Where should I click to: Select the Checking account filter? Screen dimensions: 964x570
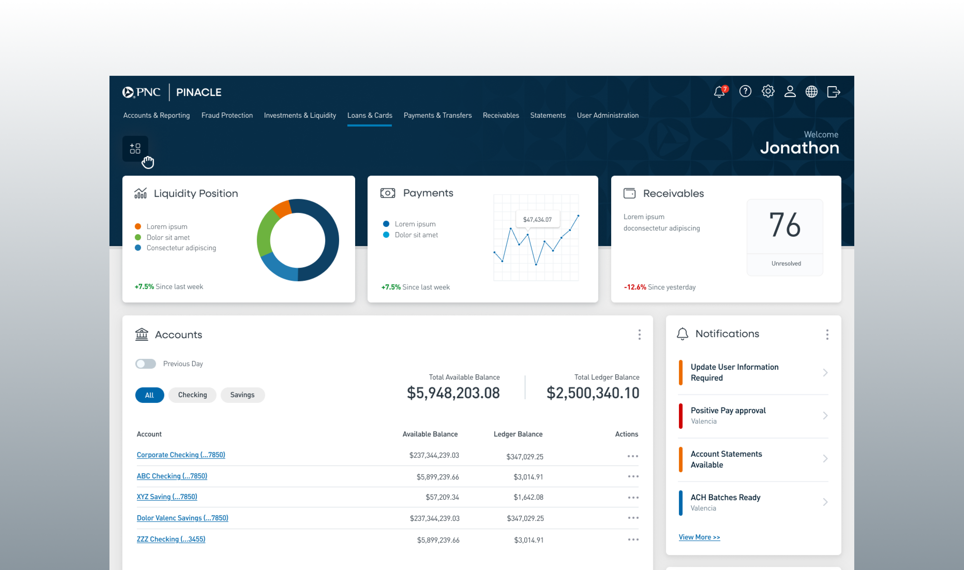coord(192,395)
